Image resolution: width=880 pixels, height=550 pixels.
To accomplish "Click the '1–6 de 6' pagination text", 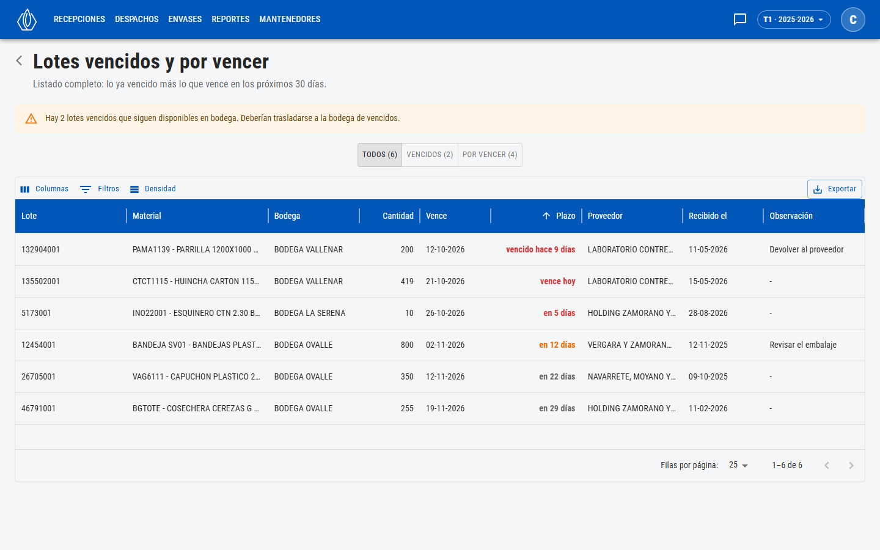I will 787,465.
